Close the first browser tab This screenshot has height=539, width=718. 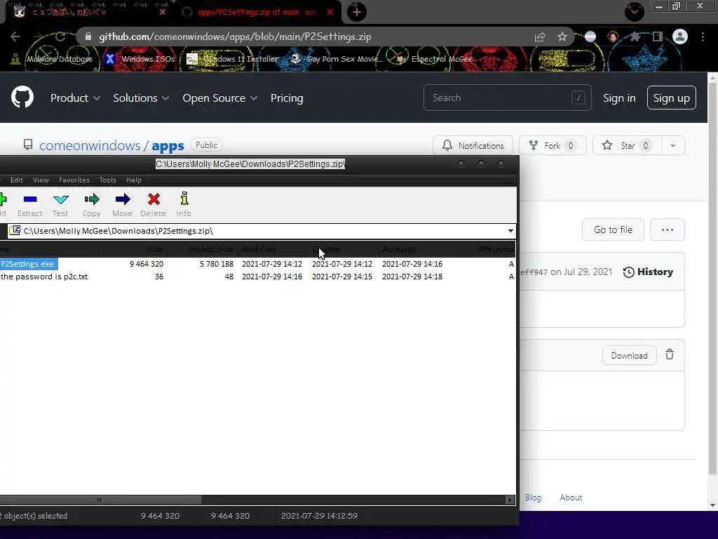click(x=162, y=12)
